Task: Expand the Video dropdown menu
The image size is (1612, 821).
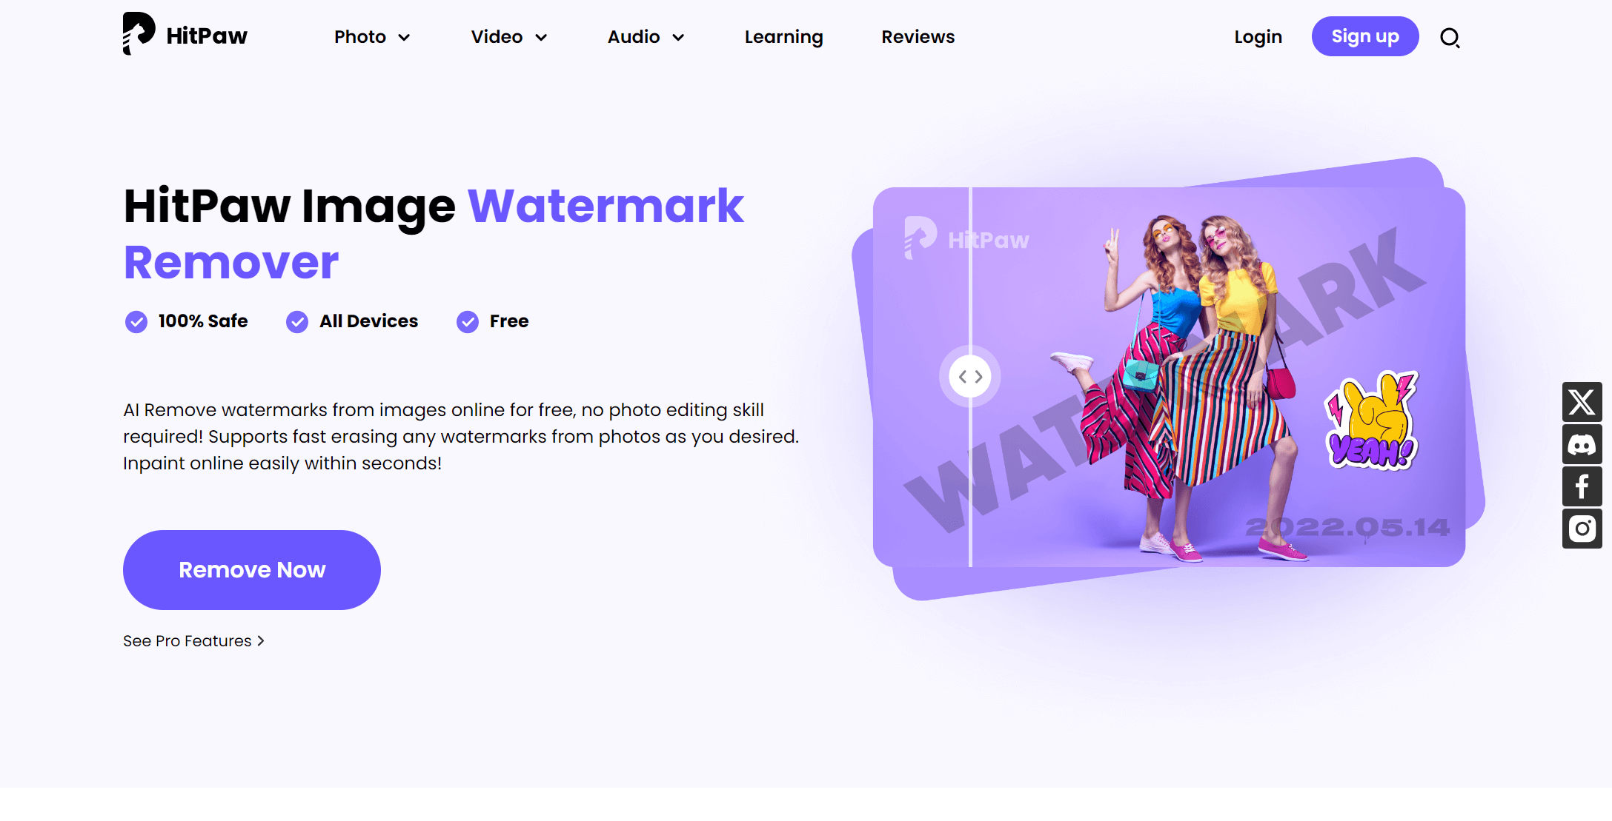Action: point(509,37)
